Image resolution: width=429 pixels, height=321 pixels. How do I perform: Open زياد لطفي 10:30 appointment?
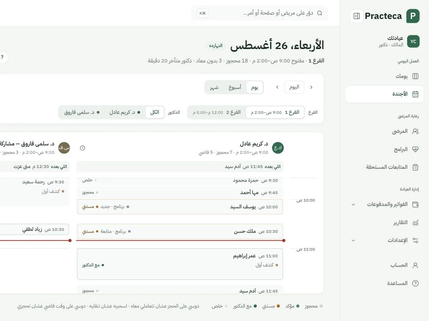pos(34,229)
